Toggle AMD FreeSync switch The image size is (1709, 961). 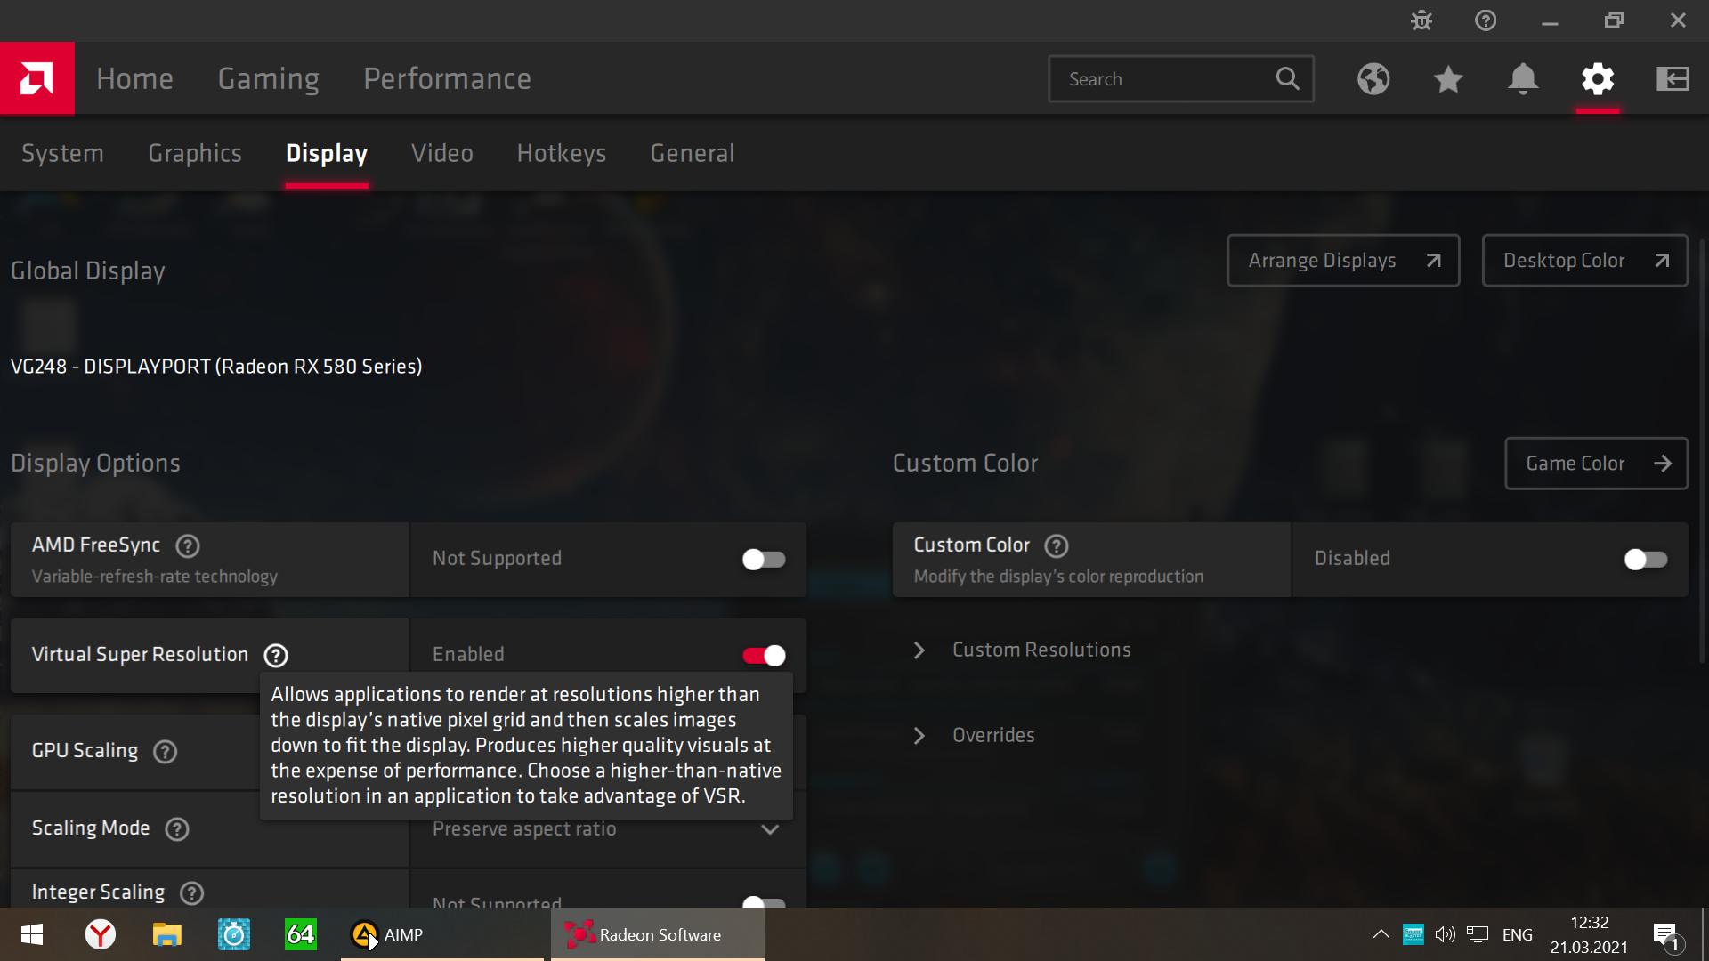coord(764,560)
